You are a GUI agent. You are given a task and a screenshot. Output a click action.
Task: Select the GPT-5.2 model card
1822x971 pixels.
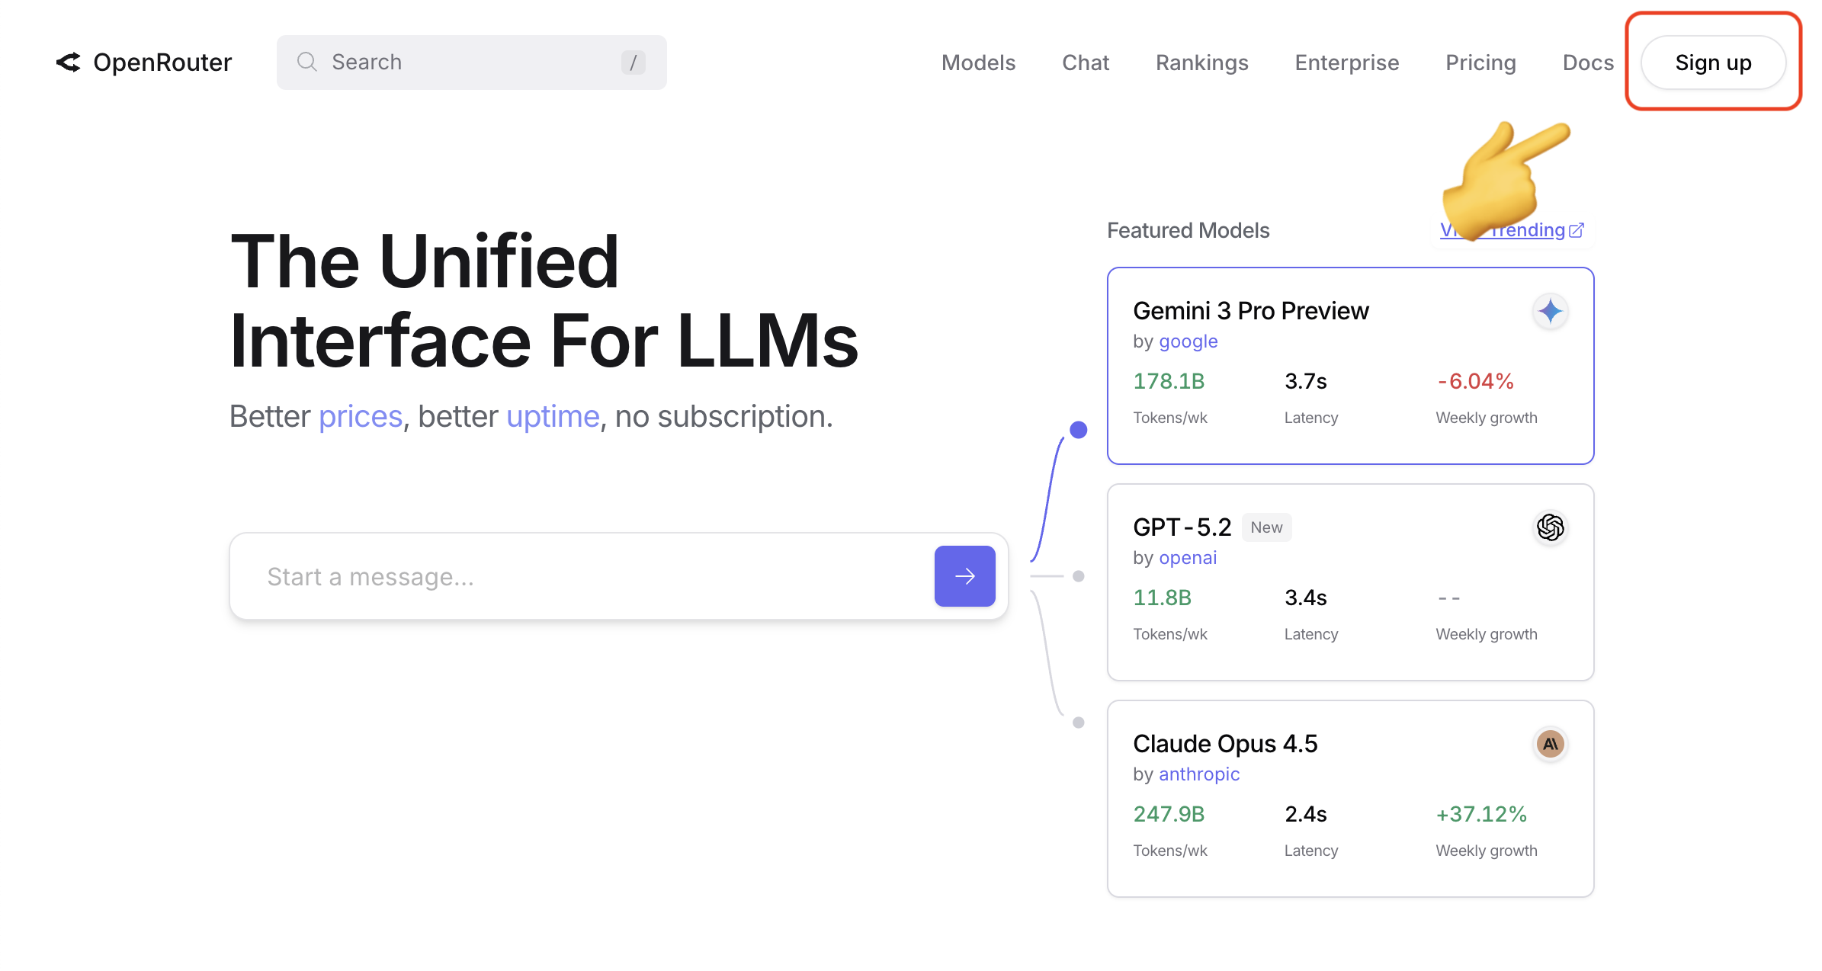point(1349,582)
